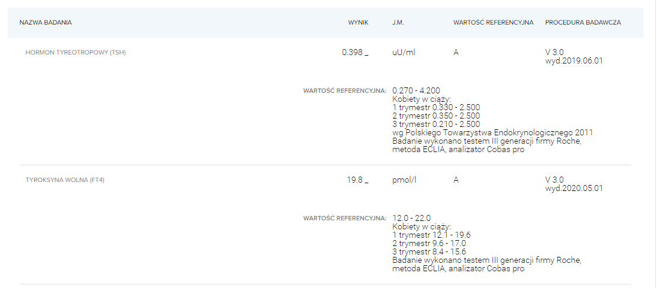
Task: Select the PROCEDURA BADAWCZA column header
Action: pyautogui.click(x=583, y=23)
